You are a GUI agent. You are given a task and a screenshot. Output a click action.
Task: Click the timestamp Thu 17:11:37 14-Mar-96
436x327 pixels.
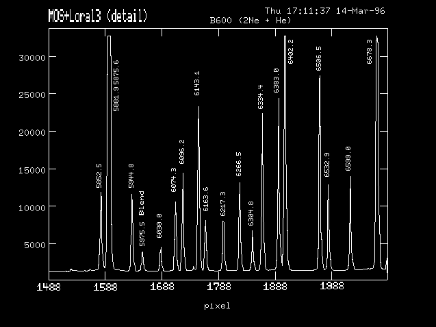point(324,11)
